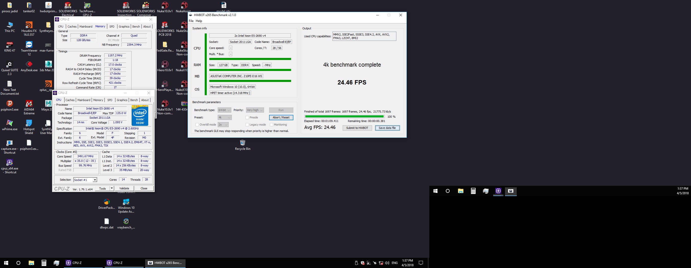Click the Save data file button
Image resolution: width=691 pixels, height=268 pixels.
coord(387,128)
